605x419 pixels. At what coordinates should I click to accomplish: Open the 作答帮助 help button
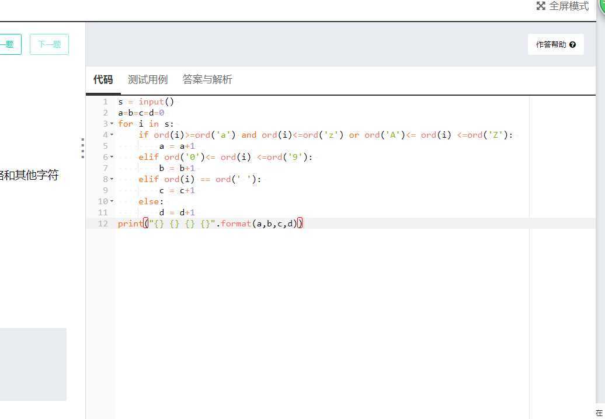tap(555, 44)
